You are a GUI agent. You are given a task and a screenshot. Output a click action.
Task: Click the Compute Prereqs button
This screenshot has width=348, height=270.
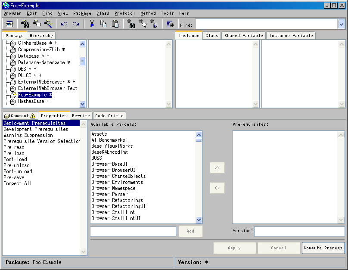(323, 248)
